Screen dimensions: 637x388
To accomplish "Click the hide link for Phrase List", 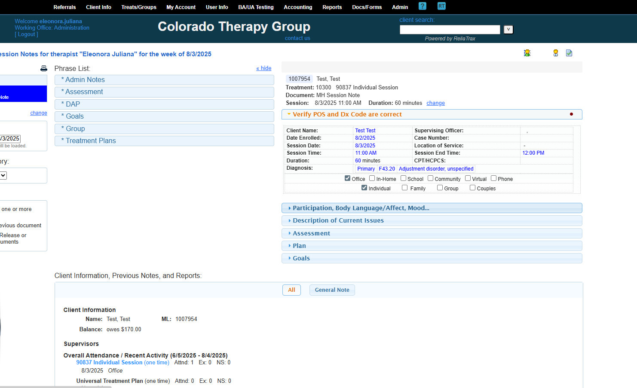I will point(263,68).
